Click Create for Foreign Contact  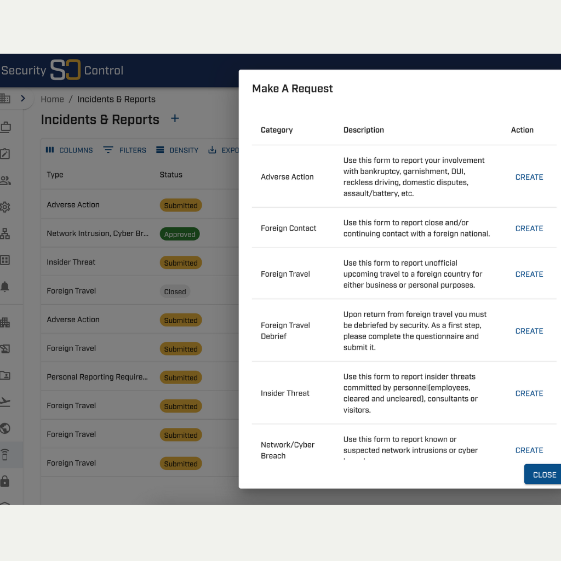pos(529,228)
